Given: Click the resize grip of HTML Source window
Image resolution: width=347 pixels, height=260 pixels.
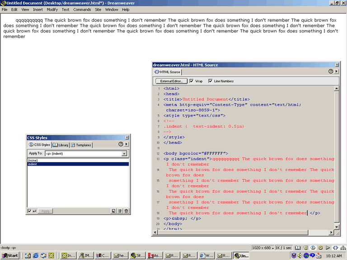Looking at the screenshot, I should pyautogui.click(x=338, y=233).
